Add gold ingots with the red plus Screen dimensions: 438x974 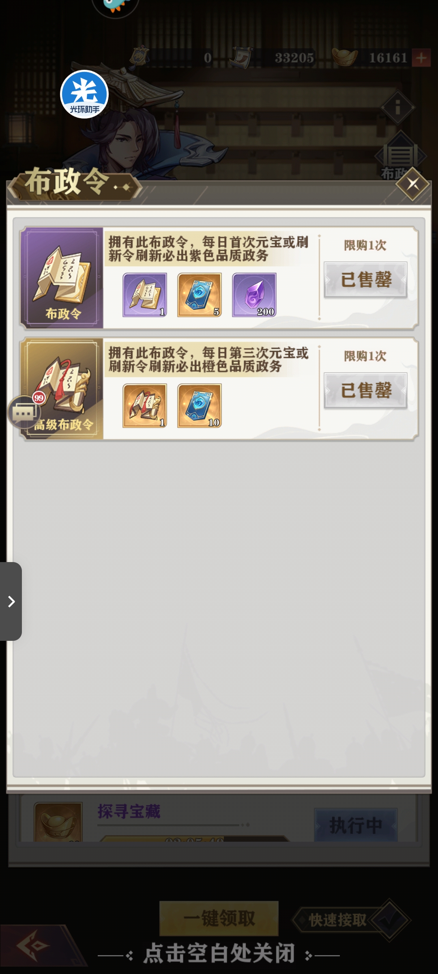[421, 58]
